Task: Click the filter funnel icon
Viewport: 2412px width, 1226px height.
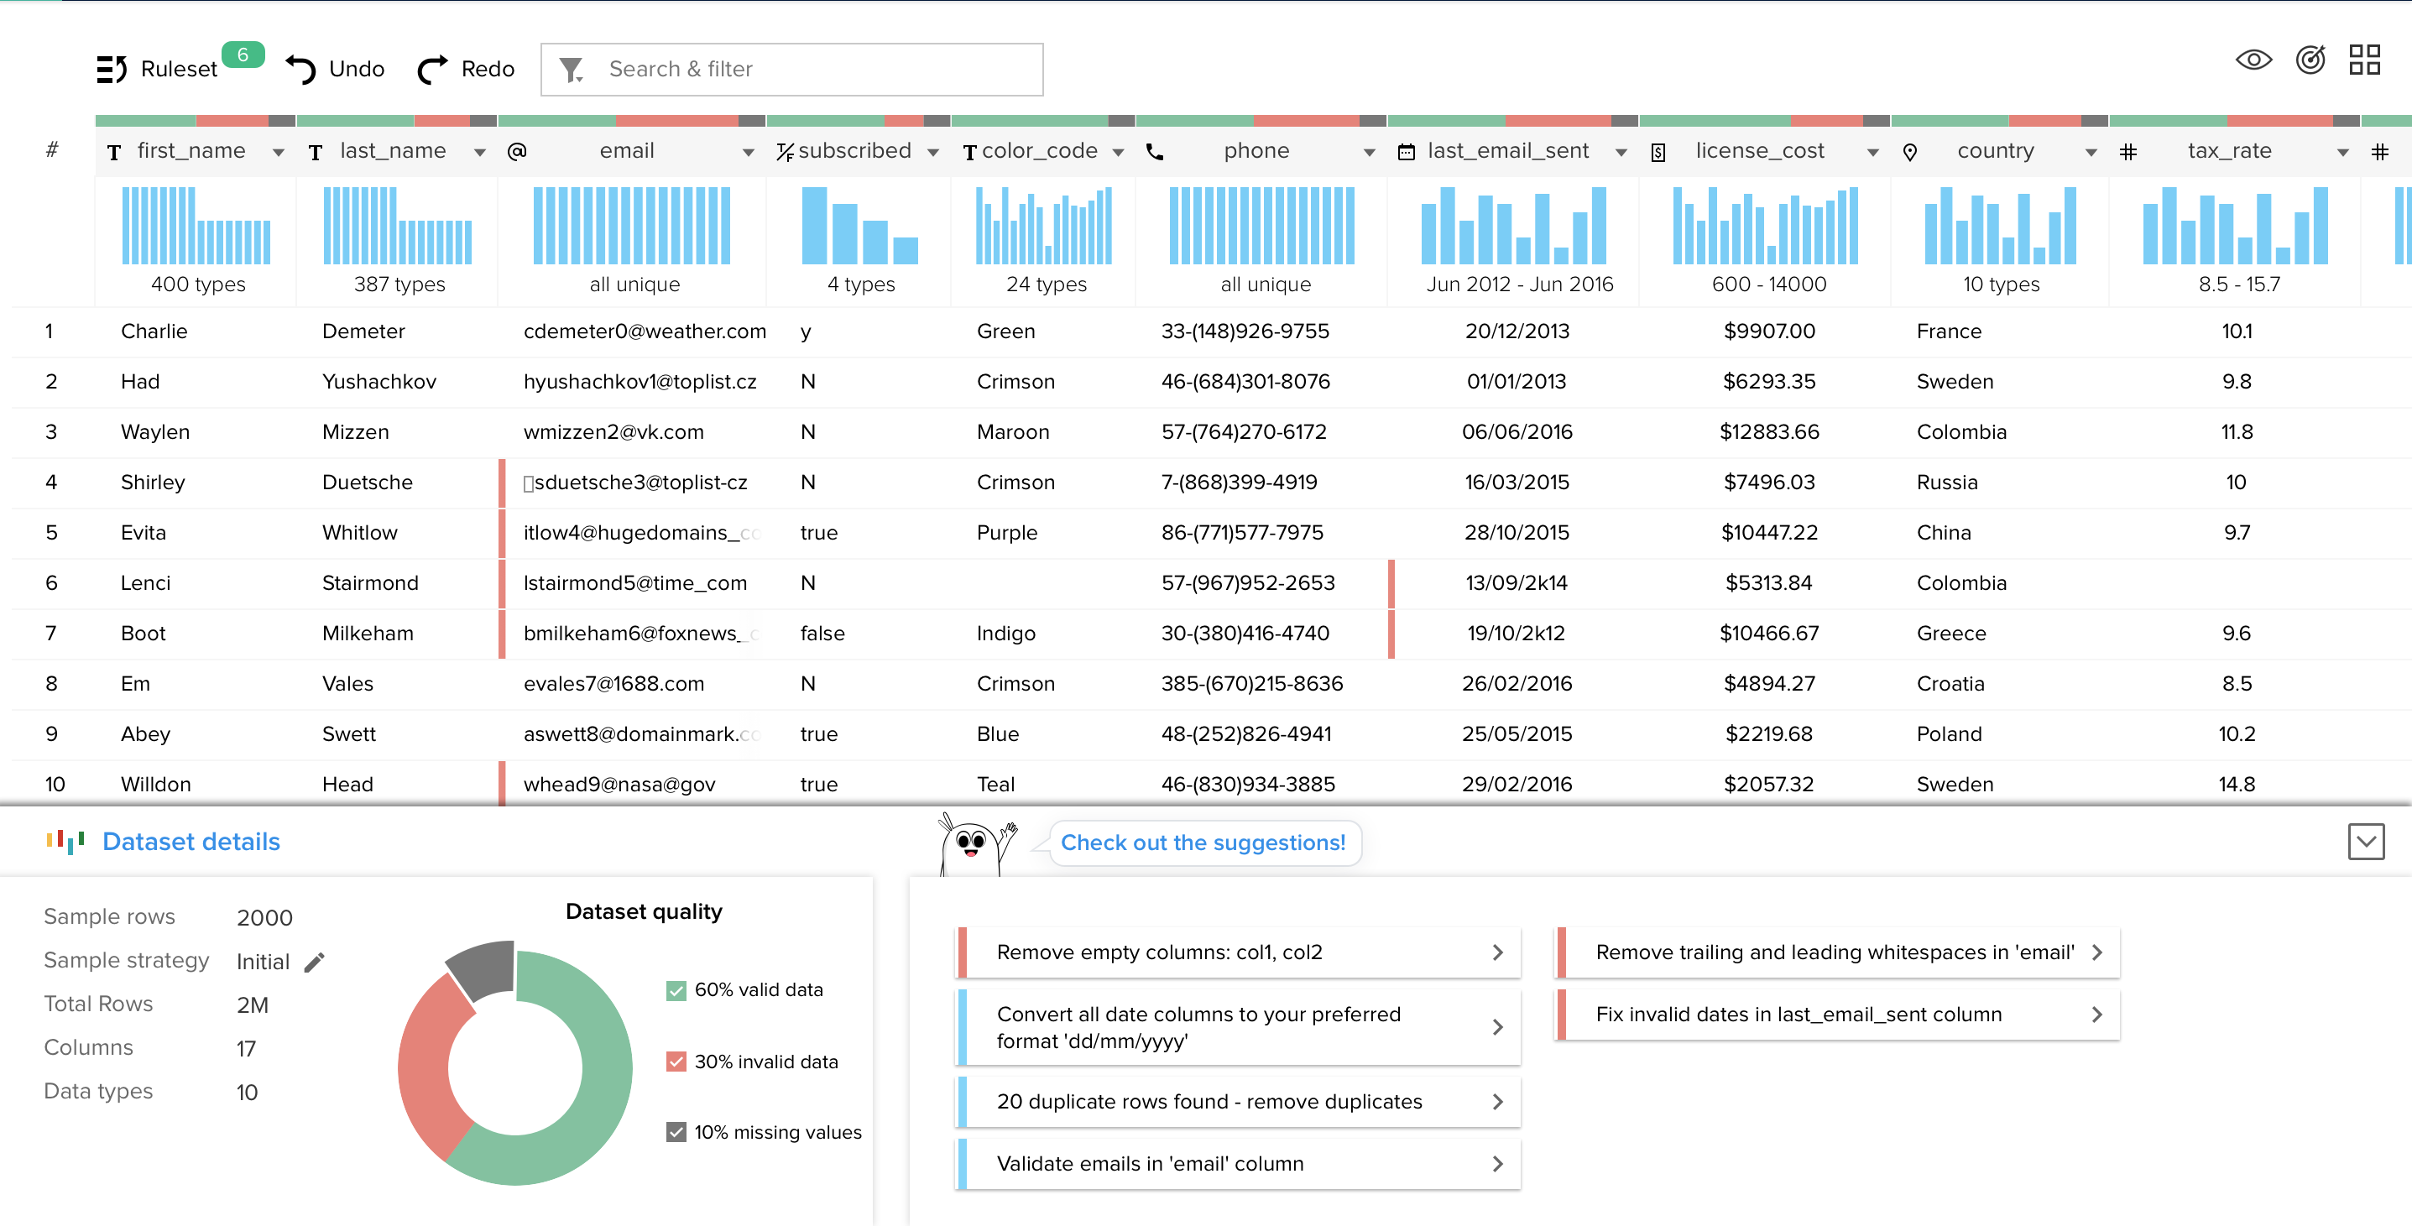Action: [x=572, y=70]
